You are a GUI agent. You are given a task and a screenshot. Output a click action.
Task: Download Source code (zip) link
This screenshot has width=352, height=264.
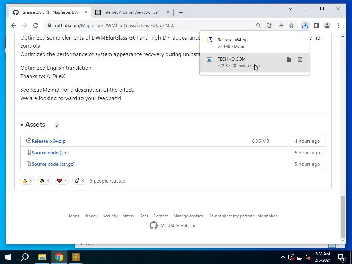pyautogui.click(x=50, y=153)
